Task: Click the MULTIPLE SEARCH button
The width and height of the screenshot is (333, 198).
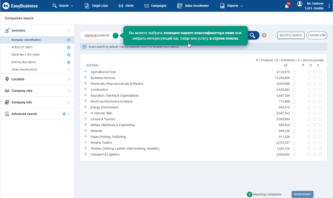Action: [291, 35]
